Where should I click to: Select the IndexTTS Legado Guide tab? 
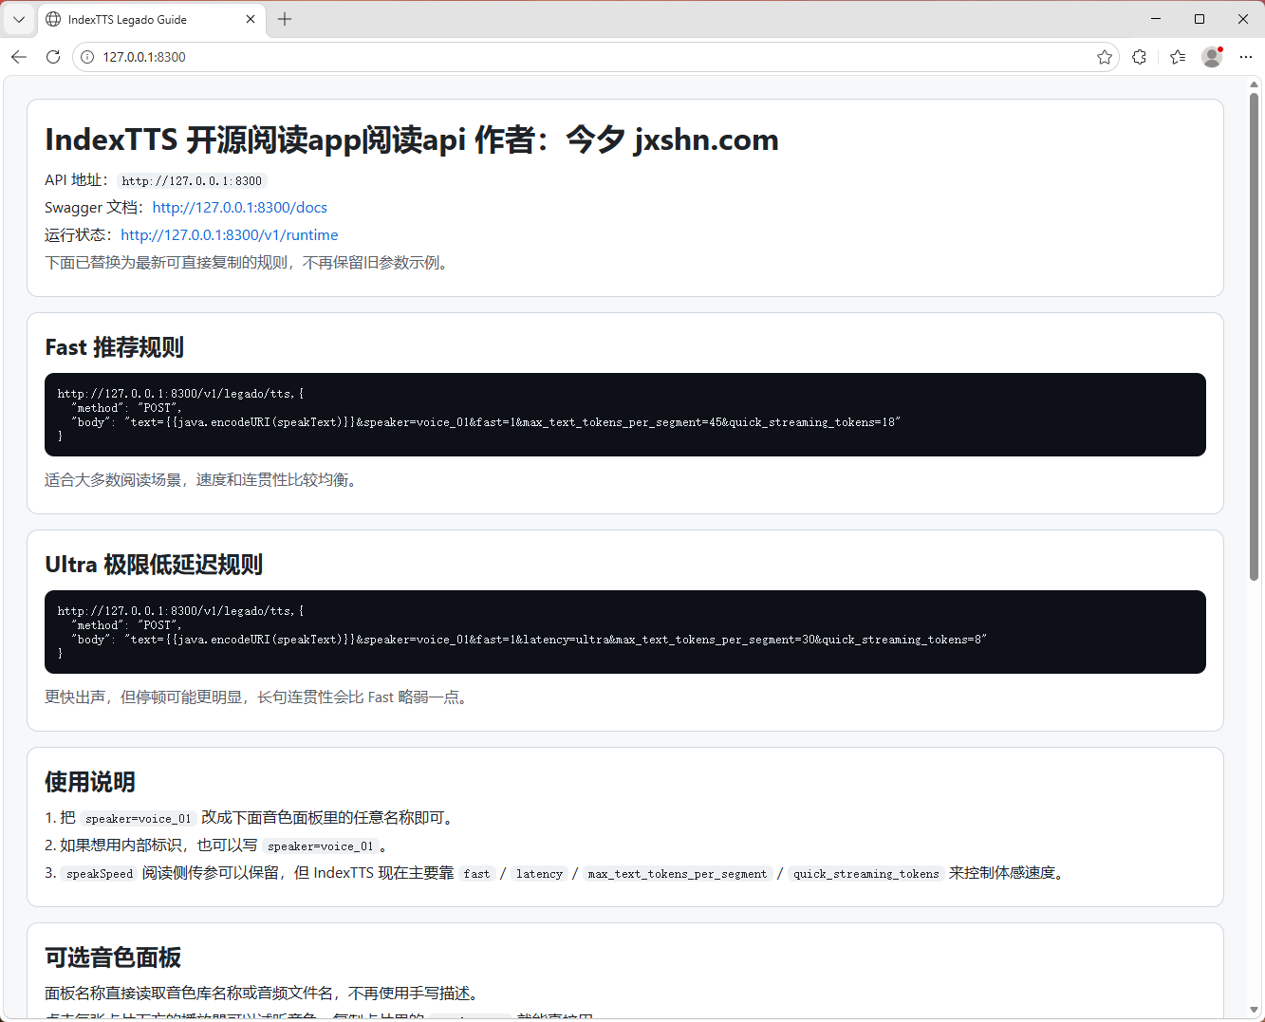point(152,19)
